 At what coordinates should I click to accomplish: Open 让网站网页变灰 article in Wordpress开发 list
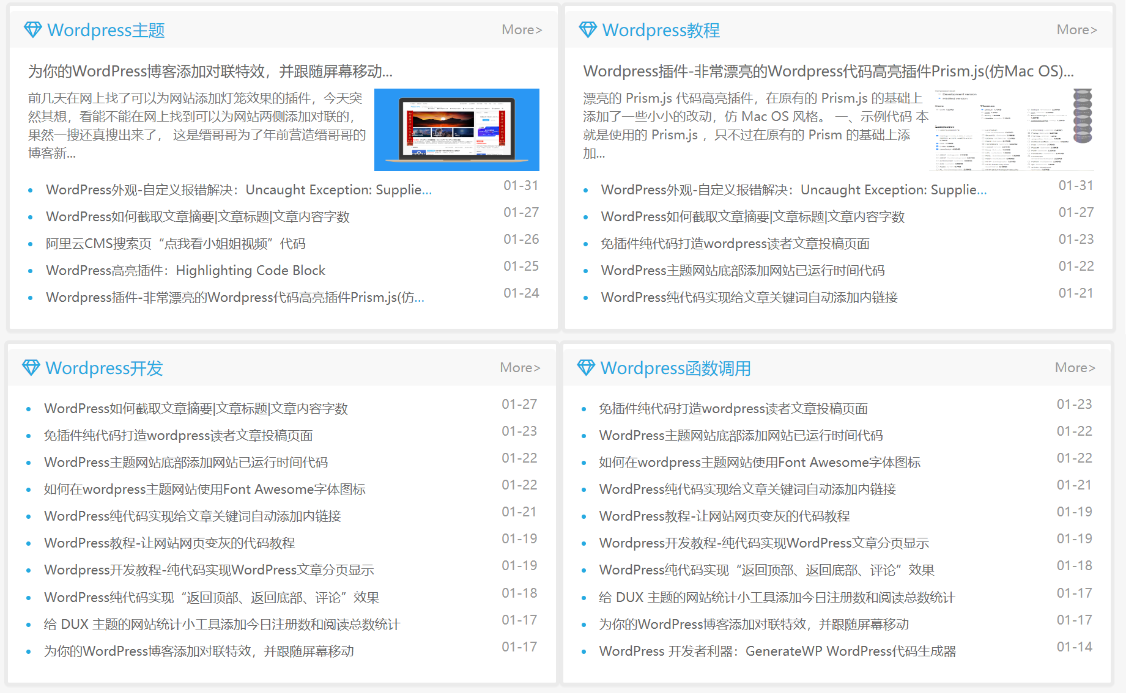(x=169, y=543)
